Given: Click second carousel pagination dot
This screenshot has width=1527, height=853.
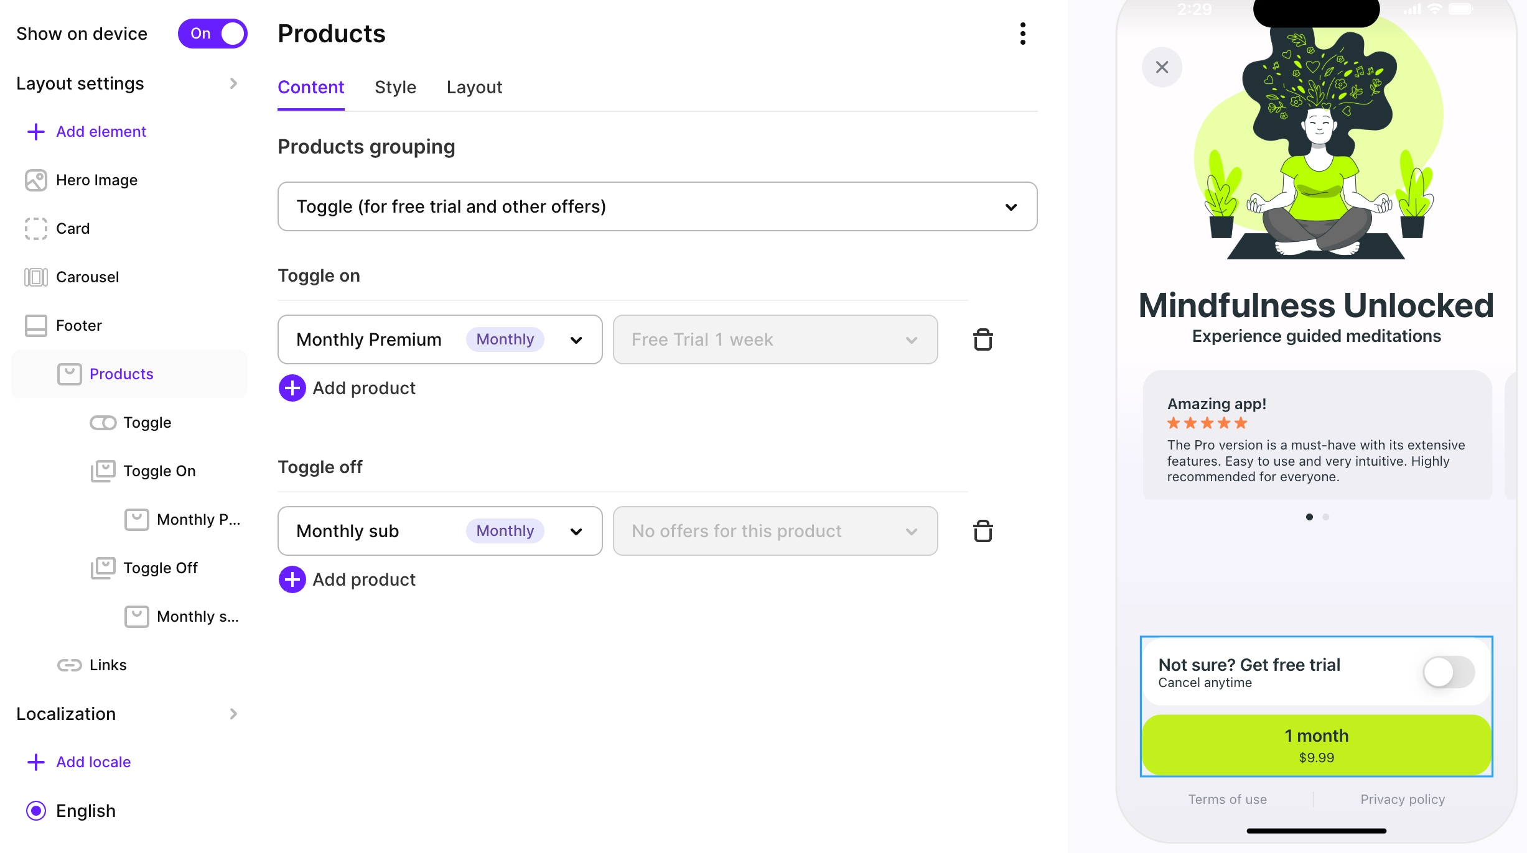Looking at the screenshot, I should click(1325, 517).
